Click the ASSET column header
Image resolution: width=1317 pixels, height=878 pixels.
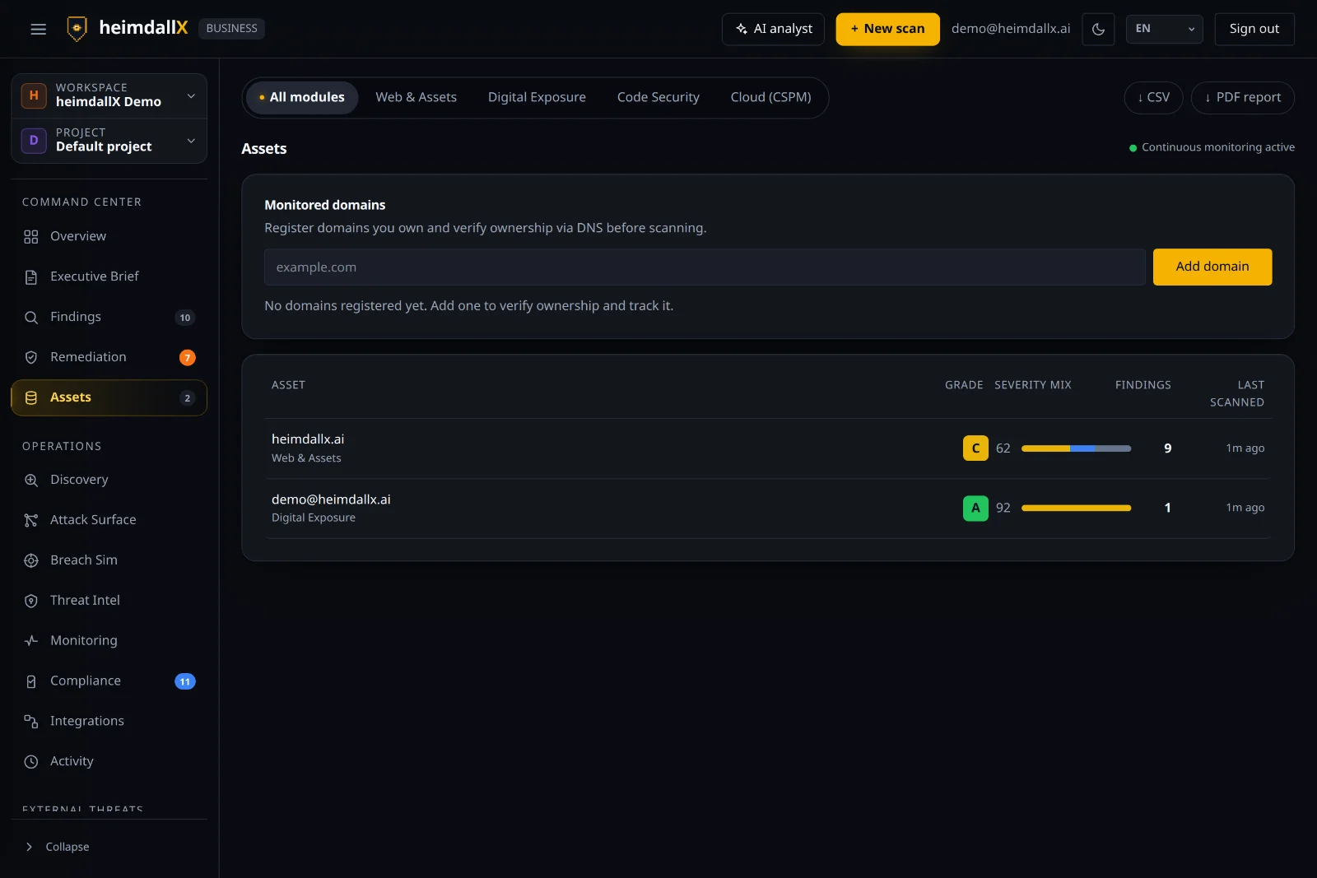point(288,385)
